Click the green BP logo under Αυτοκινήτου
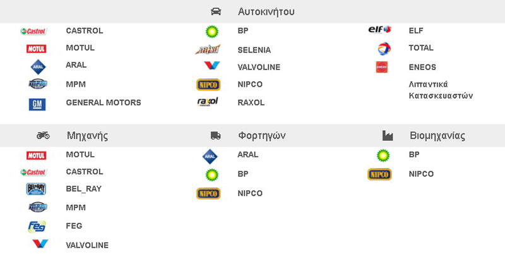The image size is (505, 254). pyautogui.click(x=212, y=32)
